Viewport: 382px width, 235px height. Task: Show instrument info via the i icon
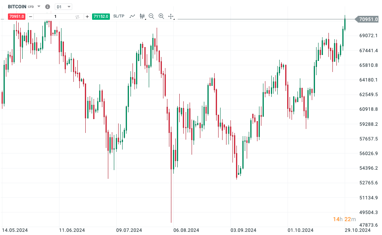(48, 7)
